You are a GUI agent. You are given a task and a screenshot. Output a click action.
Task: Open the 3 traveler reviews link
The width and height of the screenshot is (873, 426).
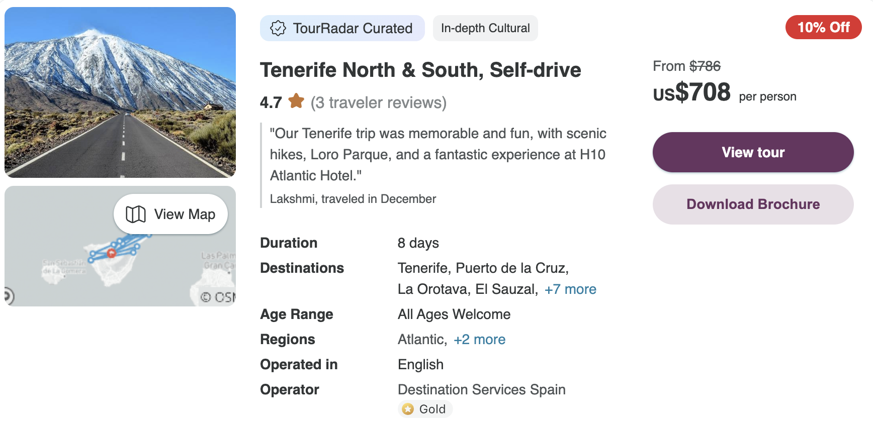tap(378, 102)
